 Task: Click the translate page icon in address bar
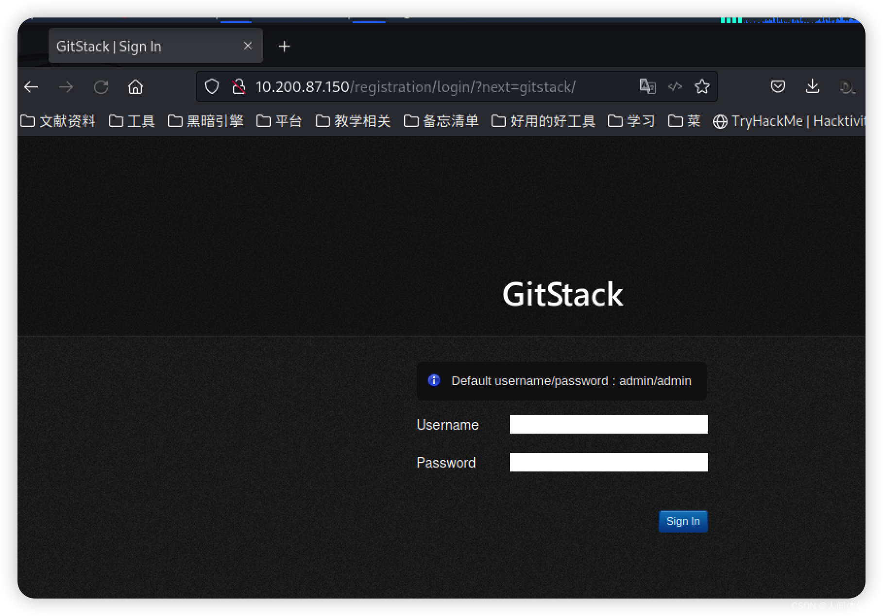pyautogui.click(x=647, y=87)
